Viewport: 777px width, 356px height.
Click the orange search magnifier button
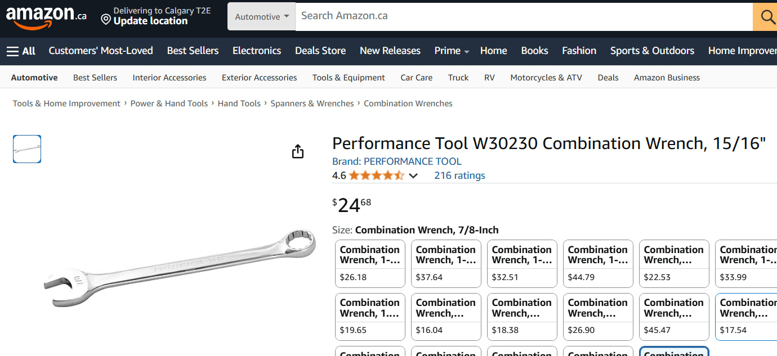[766, 17]
